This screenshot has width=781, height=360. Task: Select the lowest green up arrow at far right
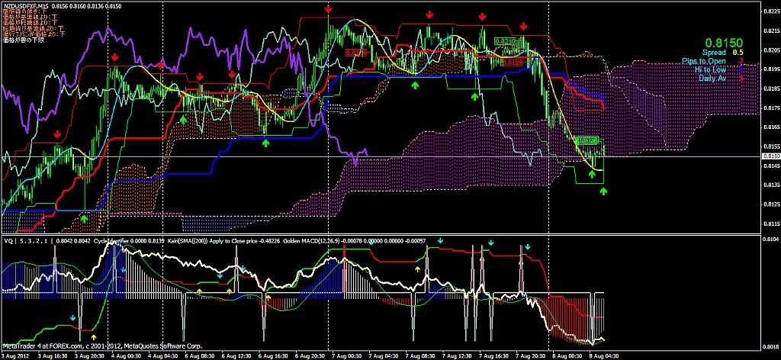point(603,191)
